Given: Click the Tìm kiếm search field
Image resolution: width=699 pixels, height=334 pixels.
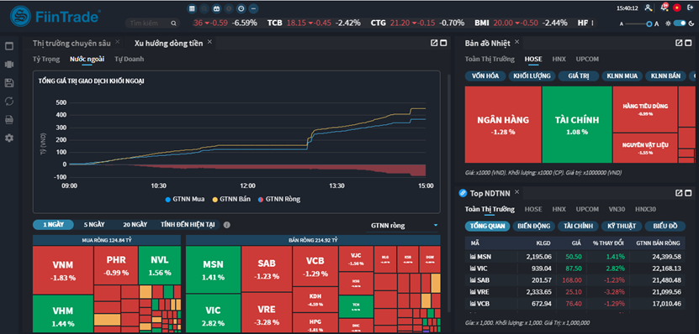Looking at the screenshot, I should (x=152, y=23).
